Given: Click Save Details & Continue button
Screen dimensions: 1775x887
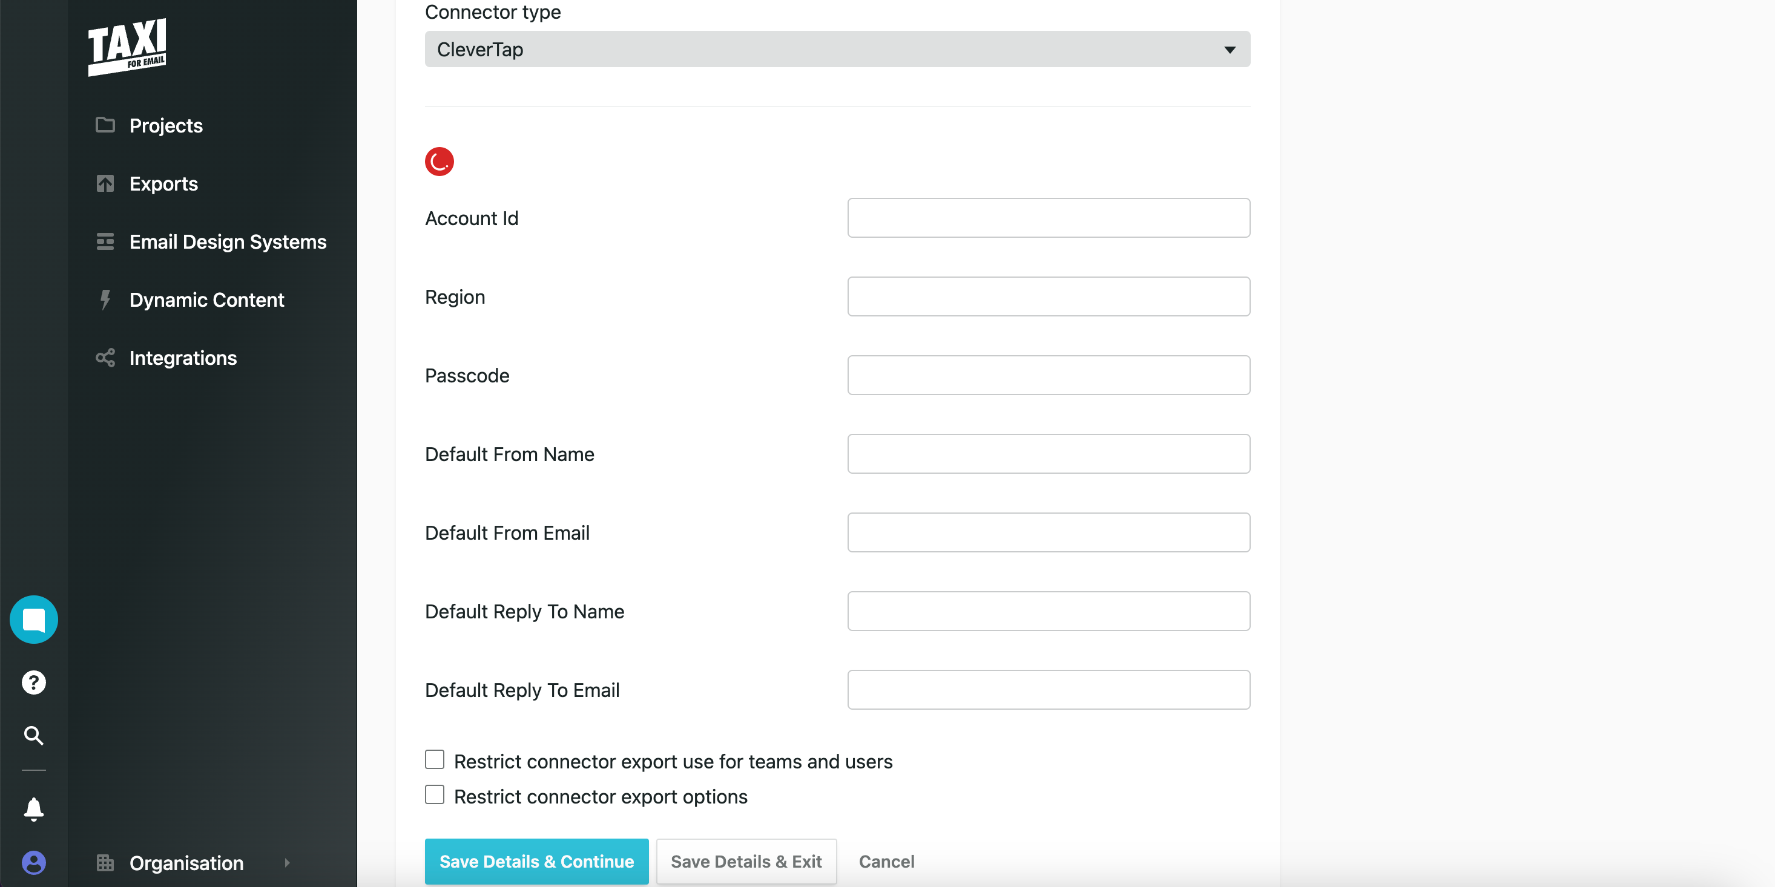Looking at the screenshot, I should click(x=536, y=862).
